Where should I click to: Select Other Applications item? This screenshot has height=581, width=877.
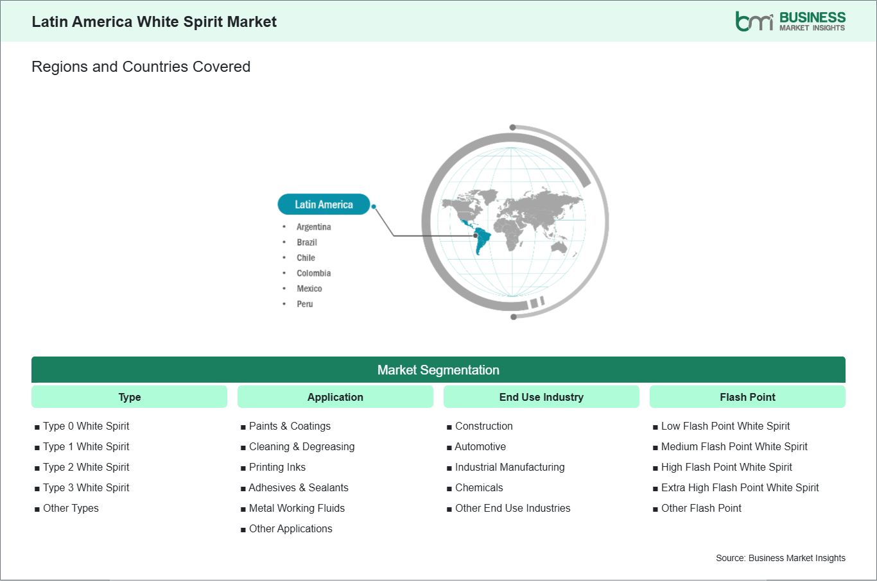pyautogui.click(x=291, y=528)
